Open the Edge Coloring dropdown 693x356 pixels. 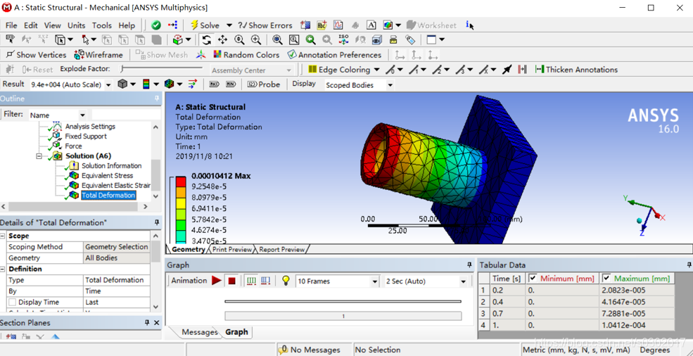[376, 70]
